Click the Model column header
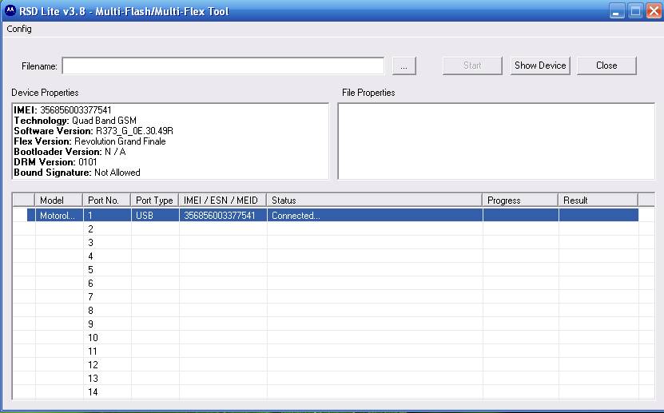The width and height of the screenshot is (664, 413). click(x=58, y=201)
